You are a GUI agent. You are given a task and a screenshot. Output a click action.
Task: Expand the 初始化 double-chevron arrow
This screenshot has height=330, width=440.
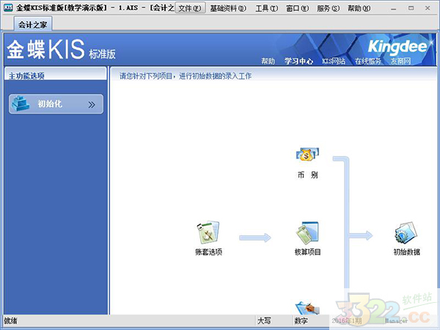[x=92, y=105]
